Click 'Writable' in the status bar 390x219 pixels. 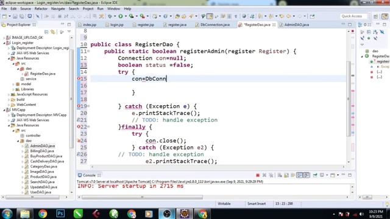click(x=224, y=204)
